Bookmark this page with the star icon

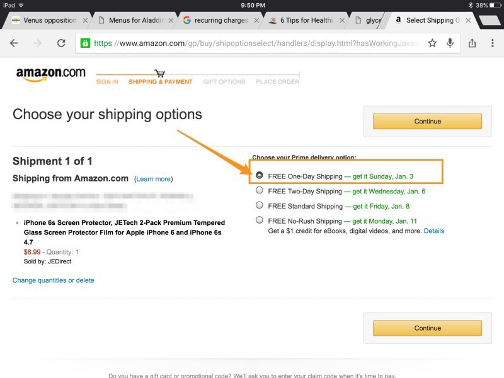432,43
